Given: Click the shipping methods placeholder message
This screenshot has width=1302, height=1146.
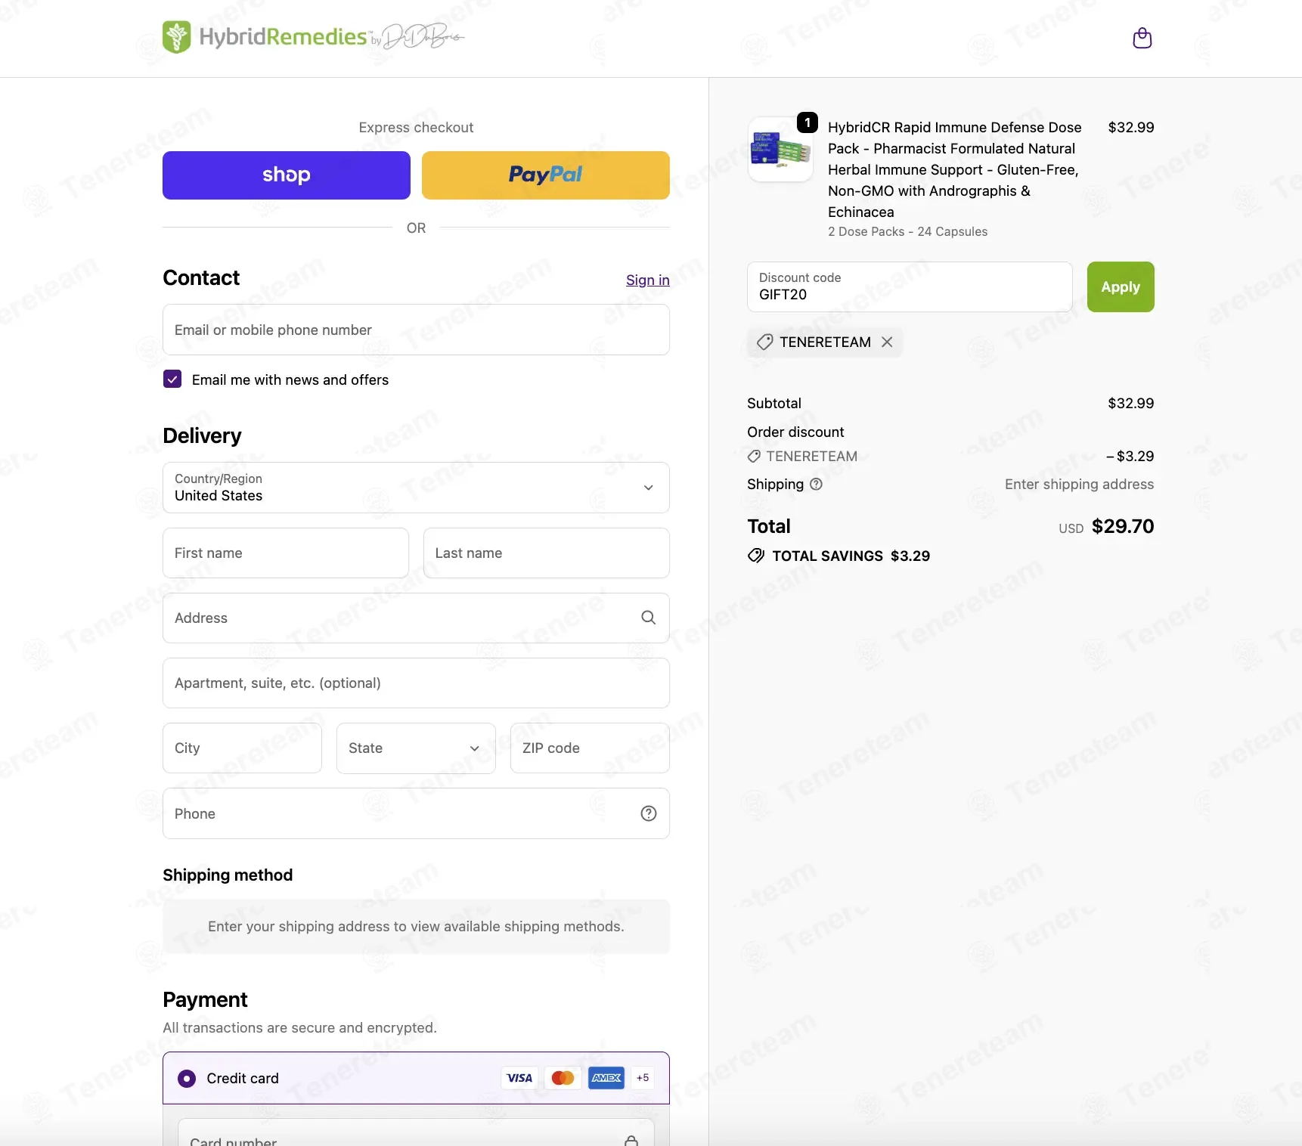Looking at the screenshot, I should pos(416,926).
